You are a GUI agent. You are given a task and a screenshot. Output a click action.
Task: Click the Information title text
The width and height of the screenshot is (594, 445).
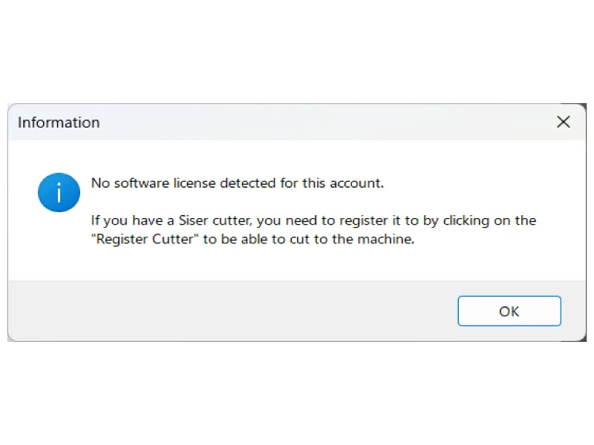(59, 123)
